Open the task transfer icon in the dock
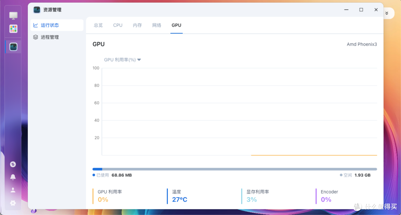401x215 pixels. 13,164
